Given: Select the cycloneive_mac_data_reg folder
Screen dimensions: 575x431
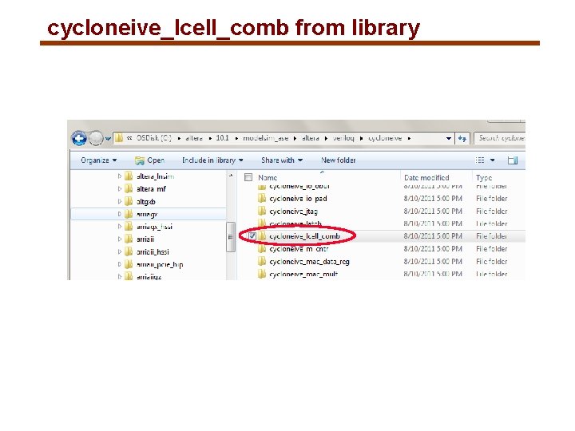Looking at the screenshot, I should (309, 261).
